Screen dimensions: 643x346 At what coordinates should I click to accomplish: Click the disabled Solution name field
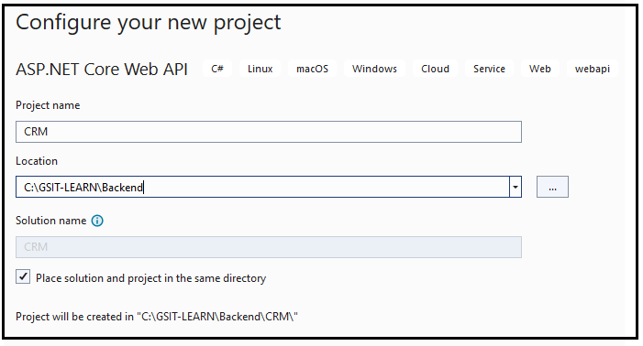click(269, 247)
